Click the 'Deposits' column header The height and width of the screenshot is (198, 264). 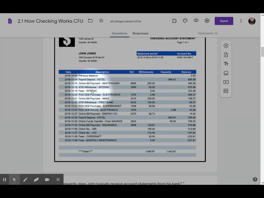(x=166, y=72)
